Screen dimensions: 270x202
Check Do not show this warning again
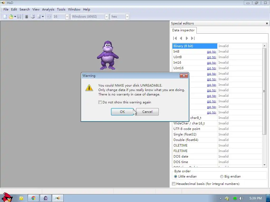pyautogui.click(x=100, y=102)
